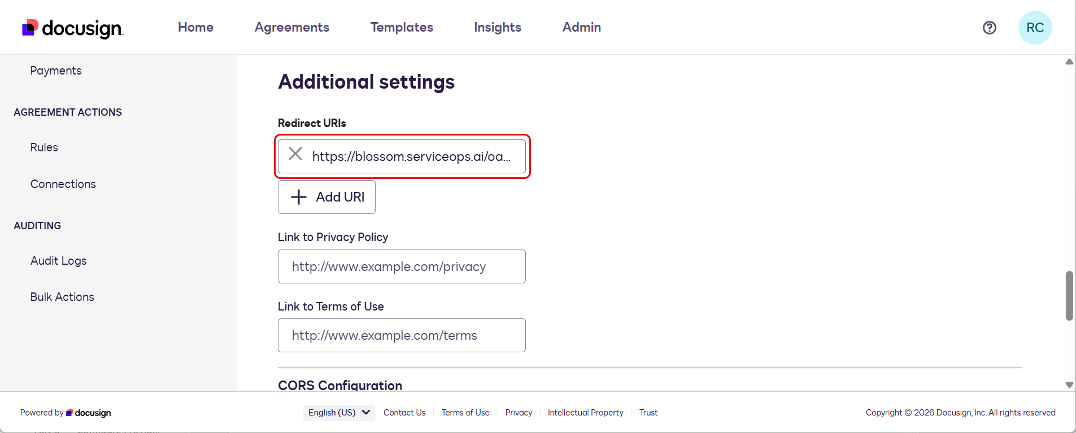Screen dimensions: 1076x433
Task: Open the Terms of Use footer link
Action: coord(465,413)
